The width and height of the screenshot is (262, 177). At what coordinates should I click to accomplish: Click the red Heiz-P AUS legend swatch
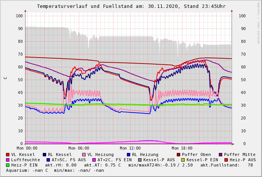(226, 160)
